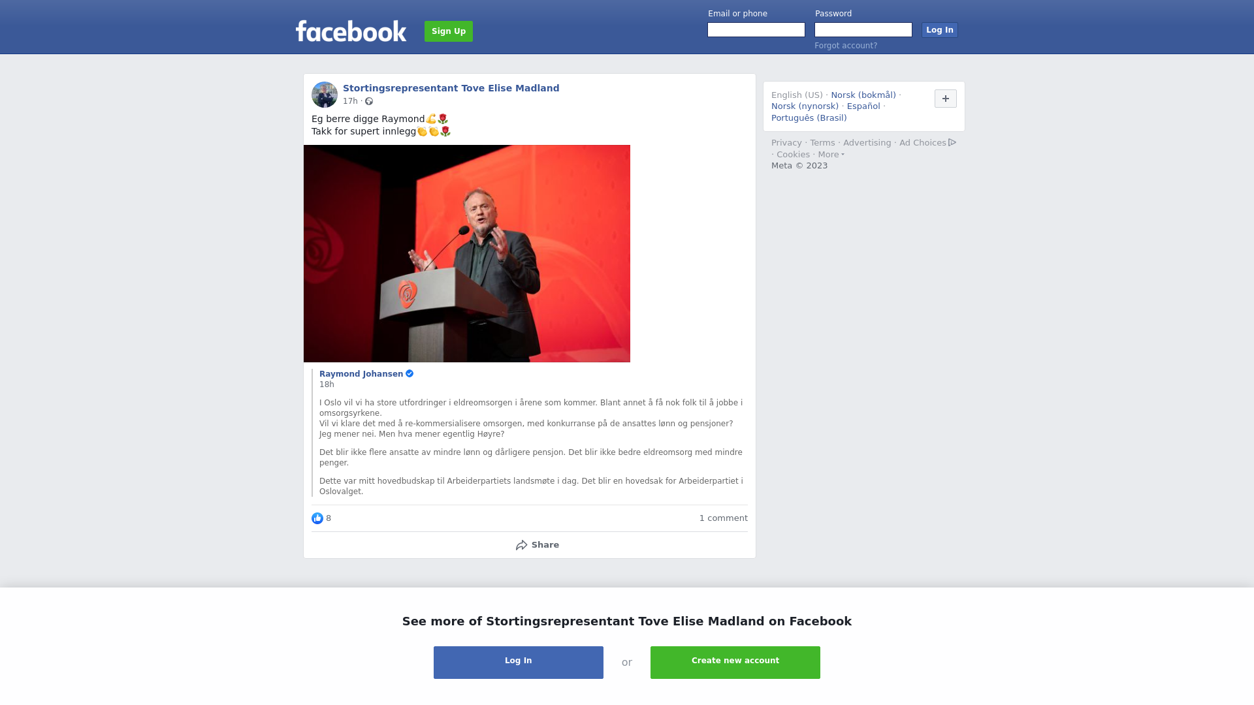Expand the More footer dropdown
Screen dimensions: 1254x705
831,155
